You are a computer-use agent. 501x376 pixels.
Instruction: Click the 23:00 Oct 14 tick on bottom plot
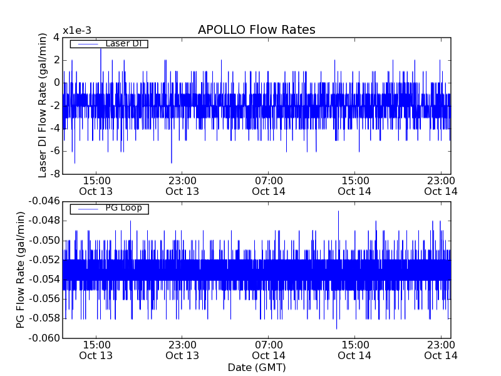pos(440,350)
